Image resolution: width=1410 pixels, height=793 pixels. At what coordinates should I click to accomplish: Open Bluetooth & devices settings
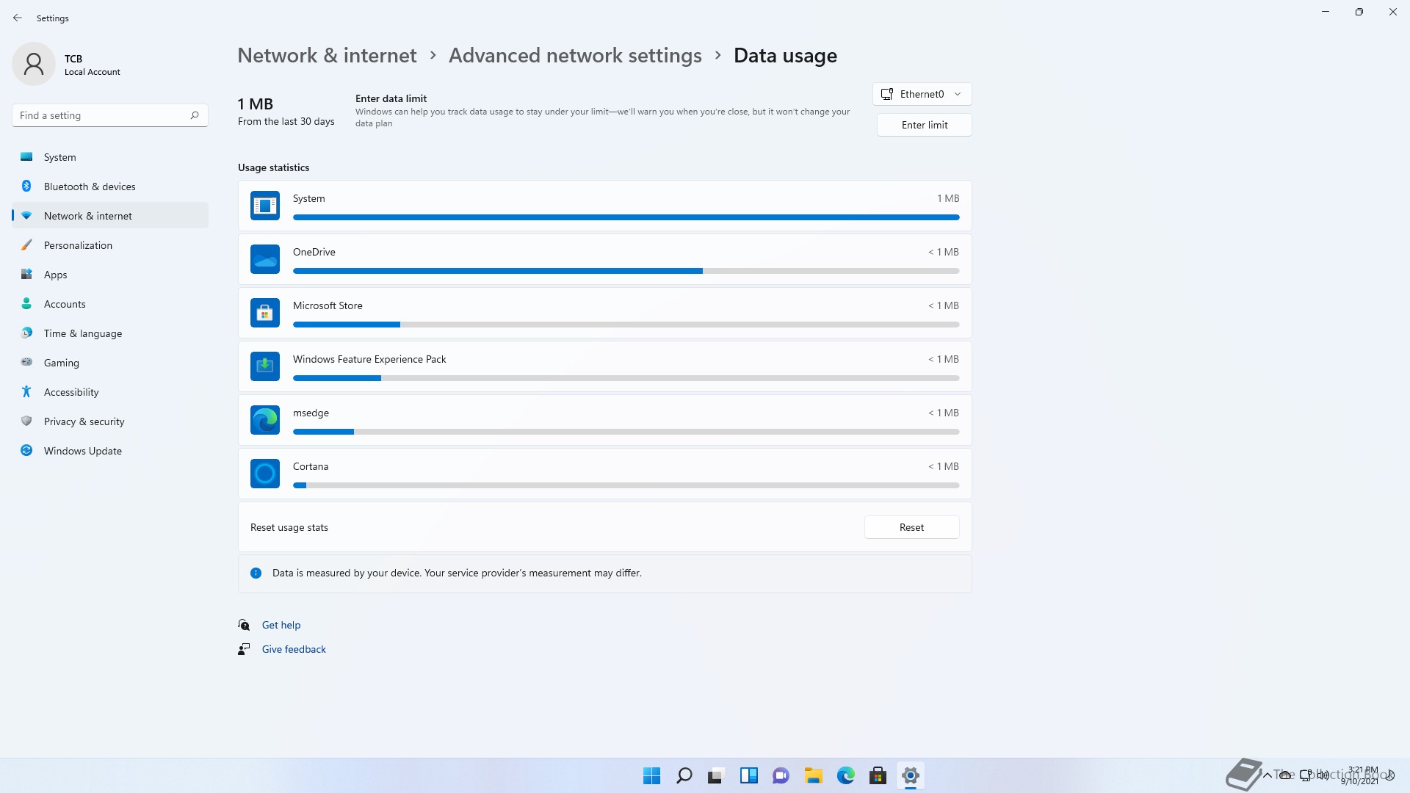click(89, 187)
